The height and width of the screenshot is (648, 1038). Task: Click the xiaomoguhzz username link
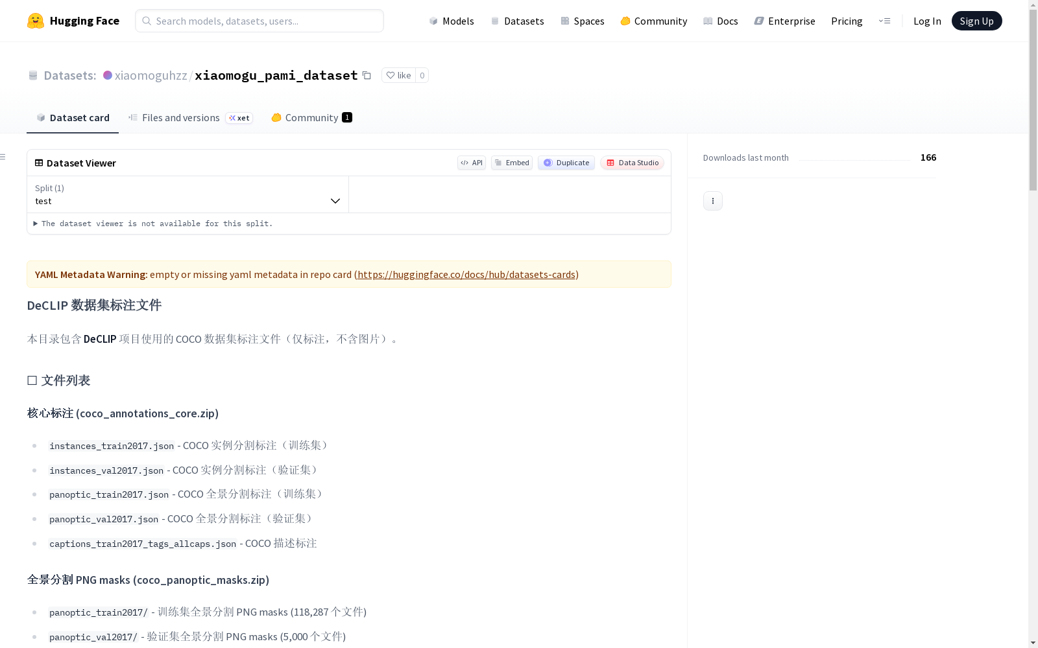click(x=151, y=75)
